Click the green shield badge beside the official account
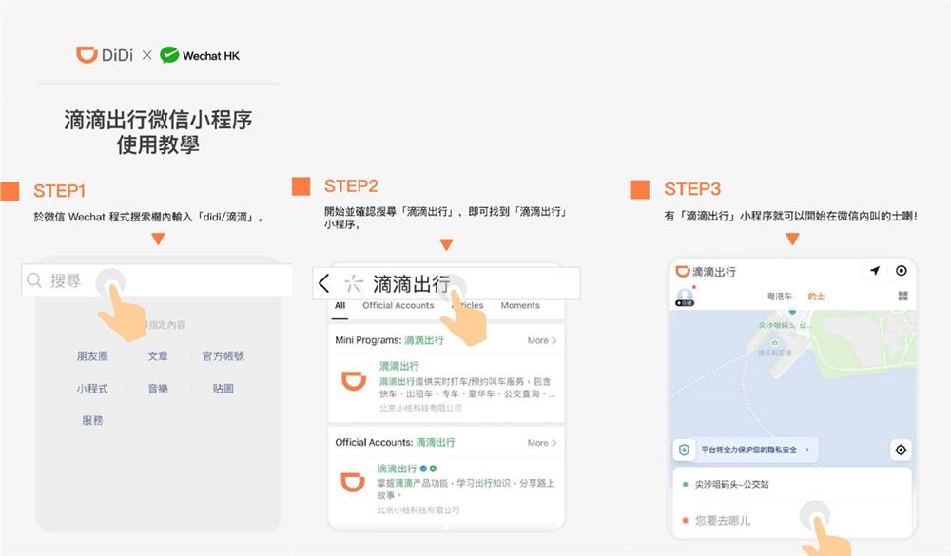 [x=433, y=469]
